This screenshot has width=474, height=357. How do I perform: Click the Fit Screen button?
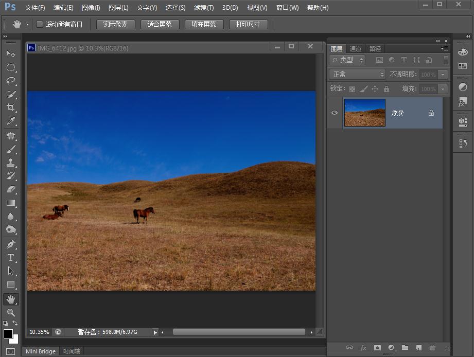coord(160,24)
